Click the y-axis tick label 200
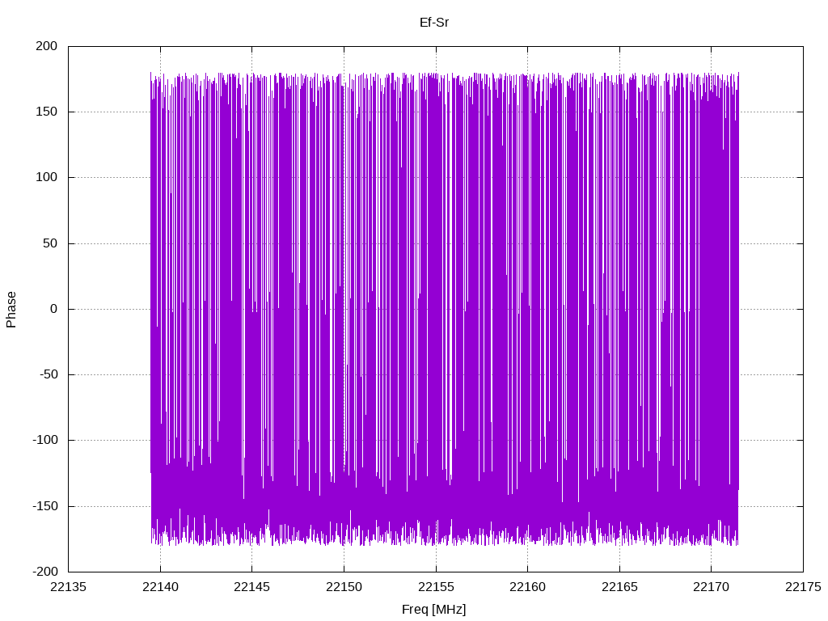The height and width of the screenshot is (621, 828). coord(46,46)
